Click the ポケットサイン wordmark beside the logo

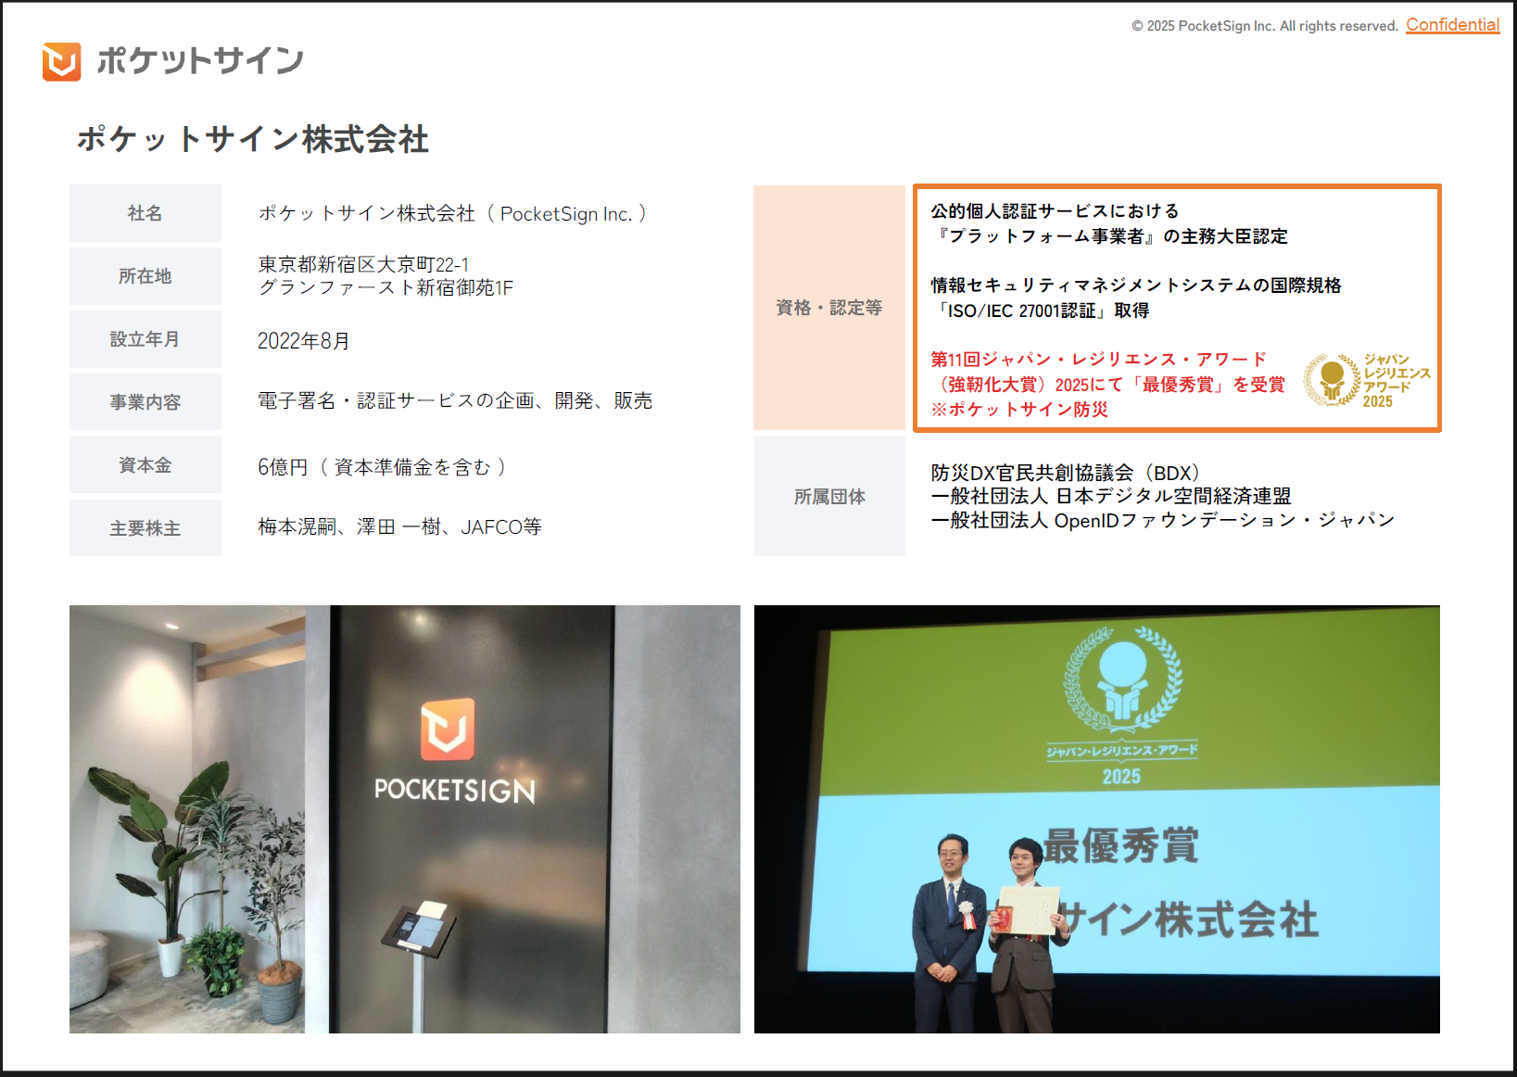pyautogui.click(x=199, y=61)
